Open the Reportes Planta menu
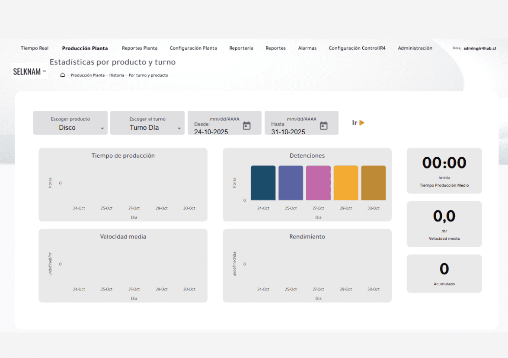The image size is (508, 358). (x=140, y=48)
